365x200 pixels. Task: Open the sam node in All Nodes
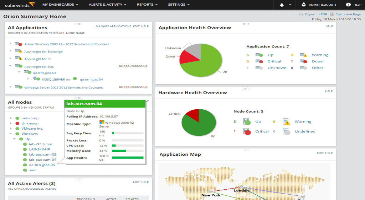pos(33,170)
